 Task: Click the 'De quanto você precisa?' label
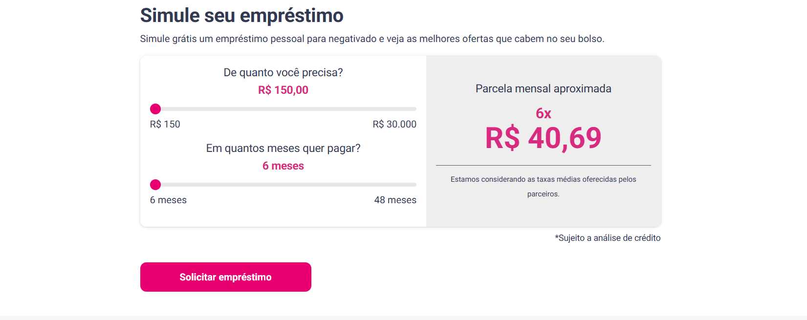[283, 73]
